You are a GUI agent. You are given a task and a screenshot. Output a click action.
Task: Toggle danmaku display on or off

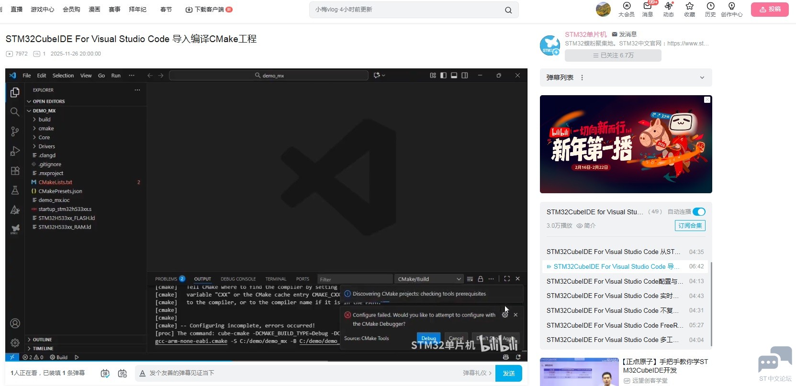tap(105, 373)
